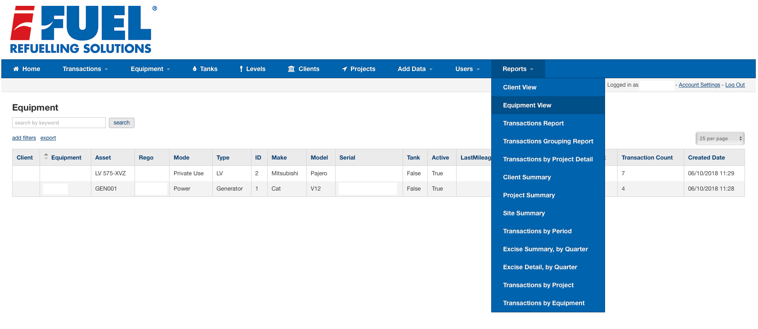
Task: Click the Clients building icon
Action: click(x=291, y=69)
